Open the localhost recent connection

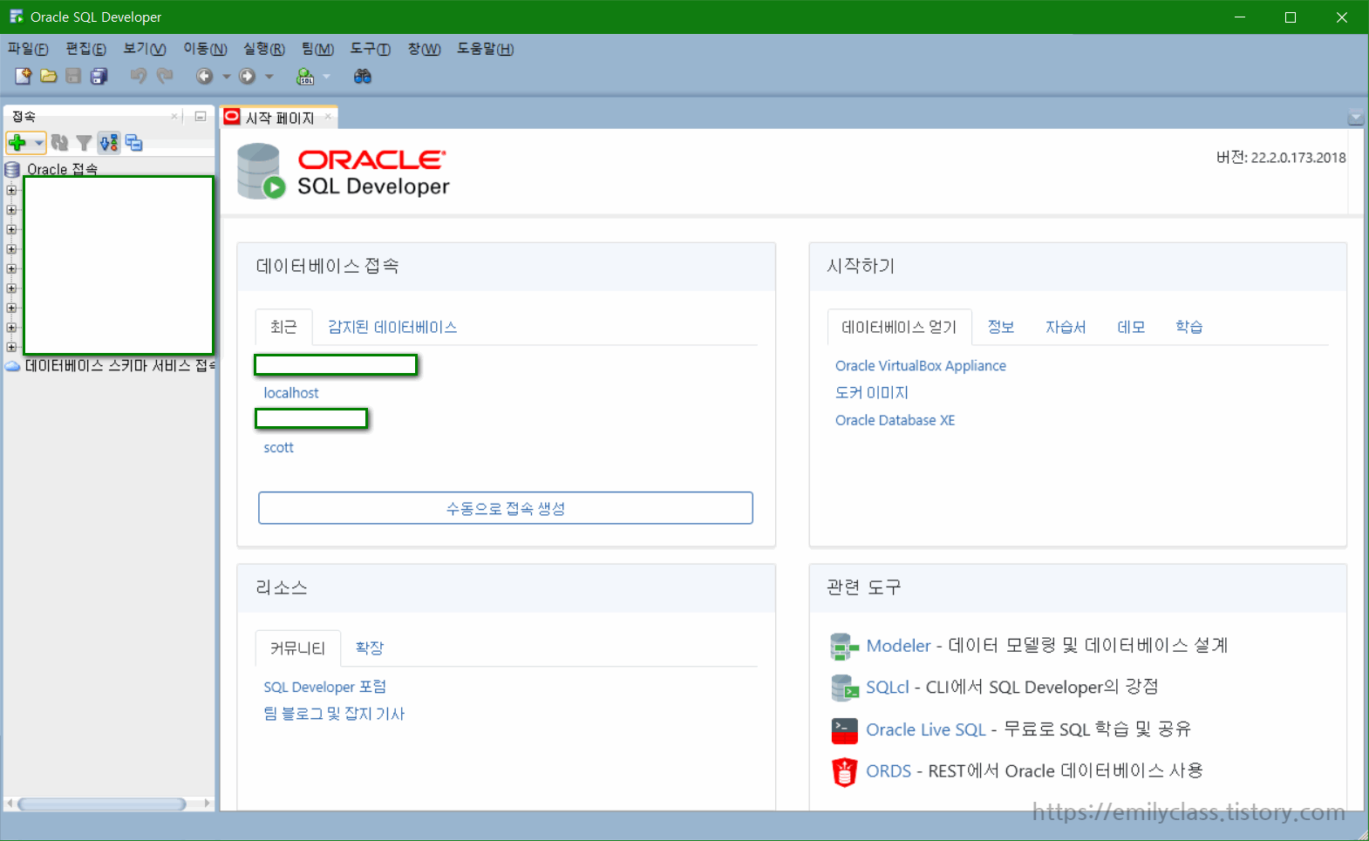(x=291, y=393)
